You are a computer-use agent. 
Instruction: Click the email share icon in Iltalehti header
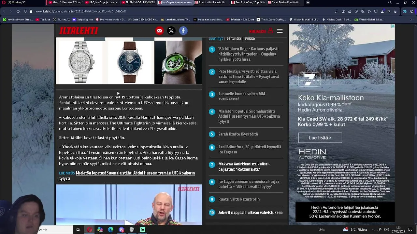click(x=159, y=31)
